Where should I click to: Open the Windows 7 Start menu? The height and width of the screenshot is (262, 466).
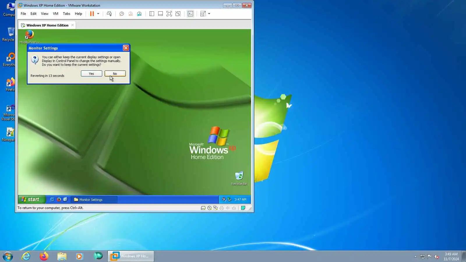[x=8, y=256]
